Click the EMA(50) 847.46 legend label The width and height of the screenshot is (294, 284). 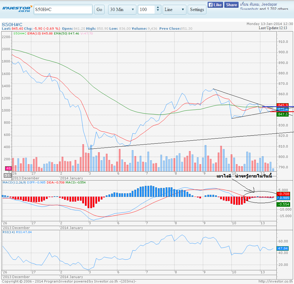point(66,34)
